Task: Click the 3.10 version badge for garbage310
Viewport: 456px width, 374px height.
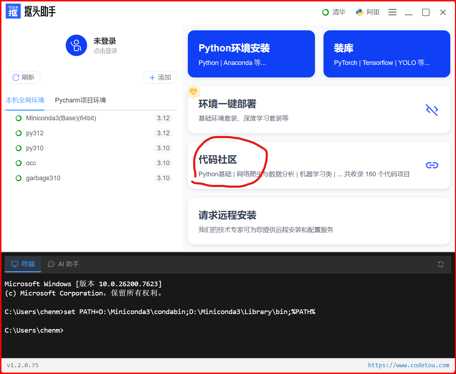Action: [164, 178]
